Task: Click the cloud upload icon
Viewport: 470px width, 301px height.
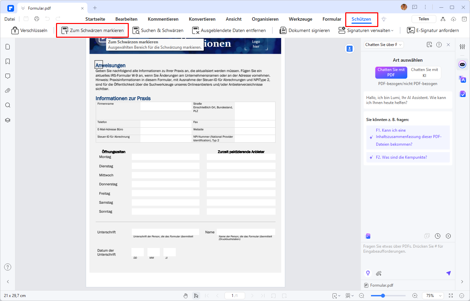Action: pos(453,19)
